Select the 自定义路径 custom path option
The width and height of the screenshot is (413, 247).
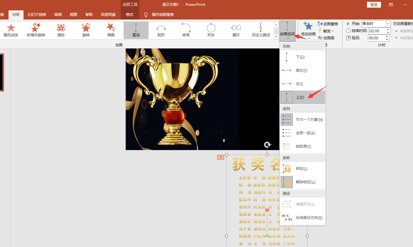click(x=261, y=30)
